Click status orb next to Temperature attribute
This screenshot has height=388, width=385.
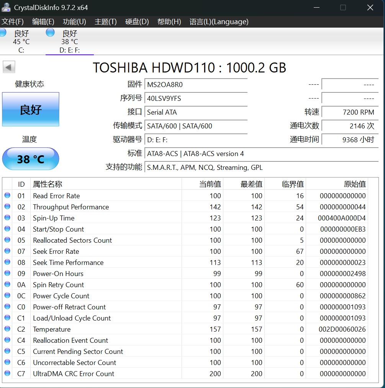tap(7, 329)
